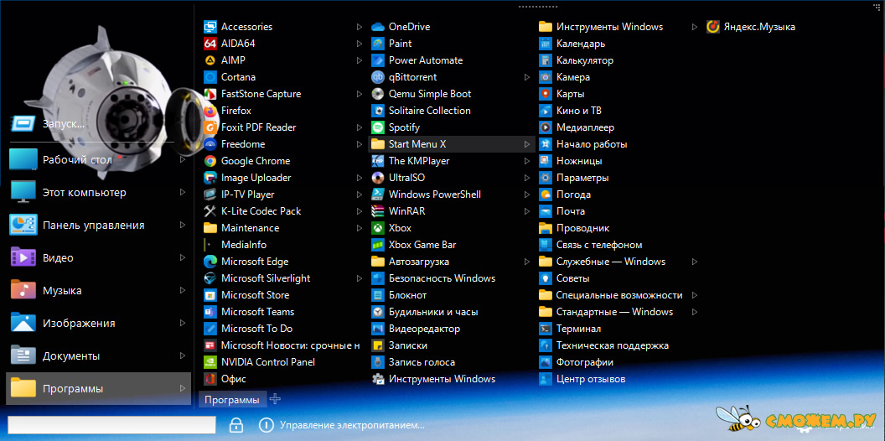Open Калькулятор icon
Screen dimensions: 885x441
[x=546, y=60]
